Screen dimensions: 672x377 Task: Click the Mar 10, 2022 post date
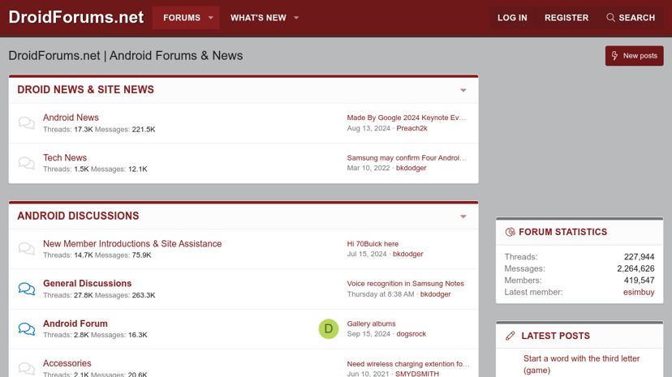point(368,168)
